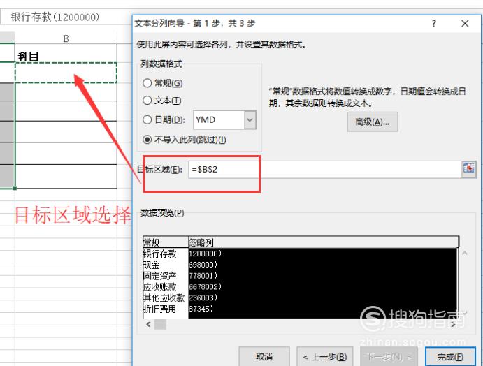Screen dimensions: 483x366
Task: Click 其他应收款 row in data preview
Action: [164, 298]
